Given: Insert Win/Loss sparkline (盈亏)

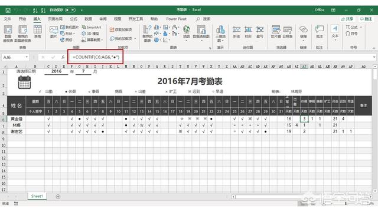Looking at the screenshot, I should 260,32.
